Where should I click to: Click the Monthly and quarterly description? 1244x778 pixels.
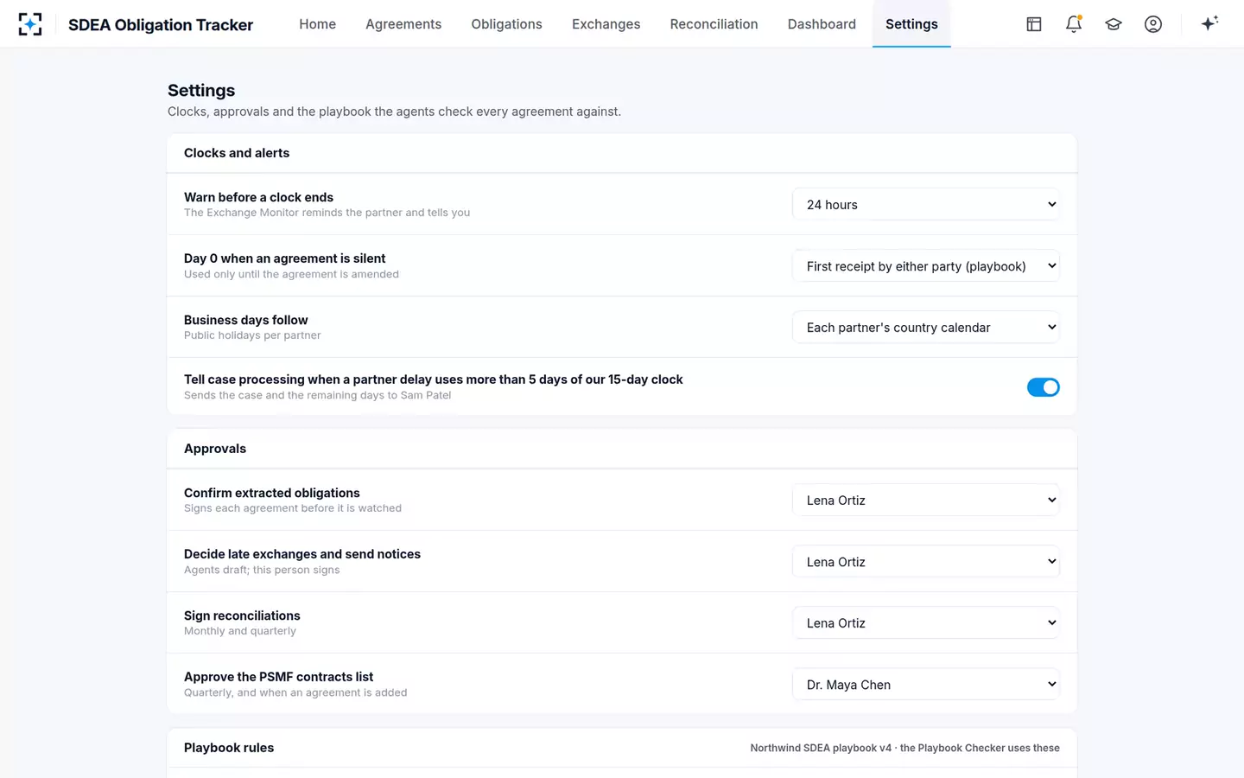pos(240,631)
